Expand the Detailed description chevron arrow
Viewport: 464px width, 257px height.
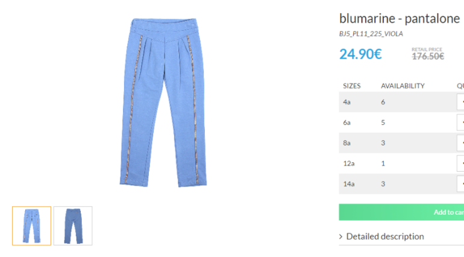(x=341, y=236)
